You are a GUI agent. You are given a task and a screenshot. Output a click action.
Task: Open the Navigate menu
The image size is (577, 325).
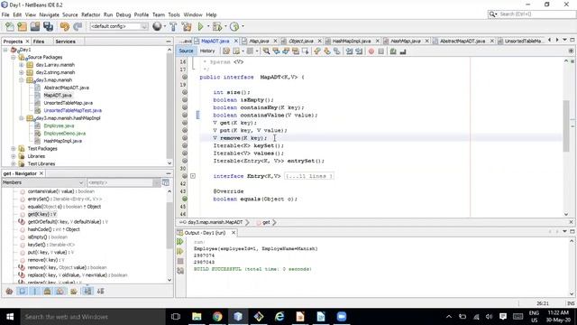coord(49,14)
